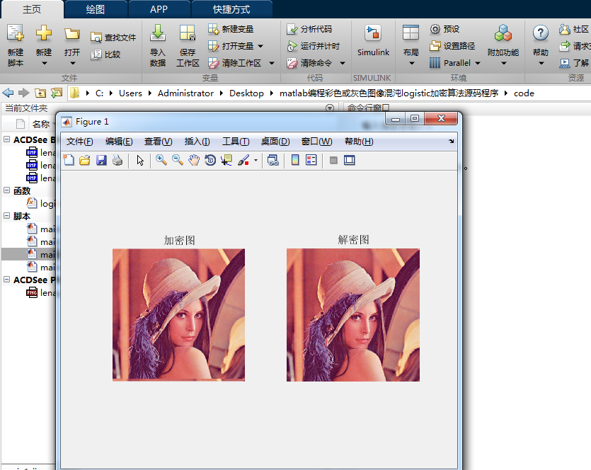The height and width of the screenshot is (470, 591).
Task: Open Figure 1 工具(T) menu
Action: coord(236,142)
